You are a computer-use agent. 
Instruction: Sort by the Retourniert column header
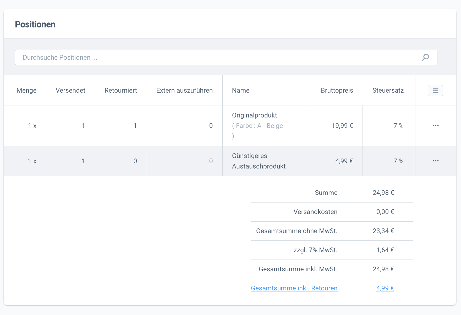click(x=121, y=91)
